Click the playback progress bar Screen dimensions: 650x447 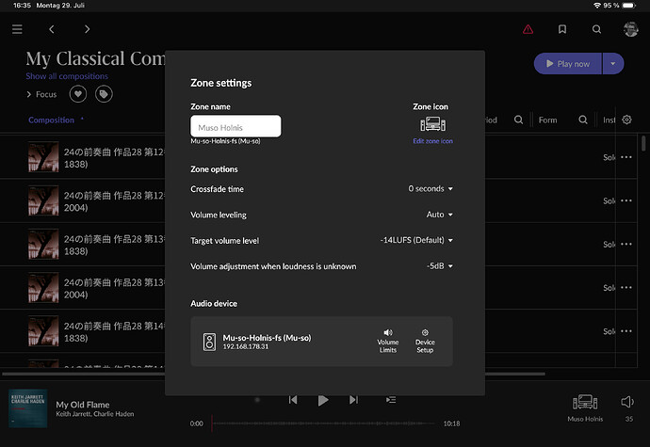tap(323, 423)
